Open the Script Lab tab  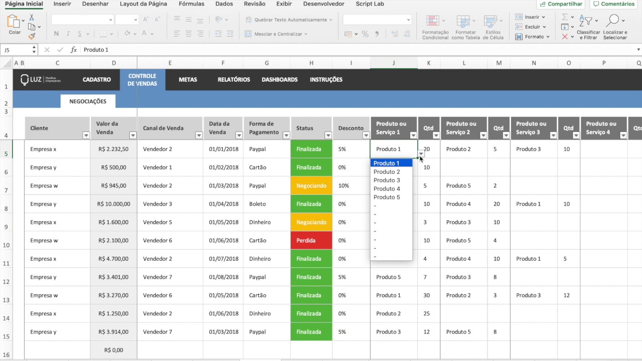[x=370, y=4]
